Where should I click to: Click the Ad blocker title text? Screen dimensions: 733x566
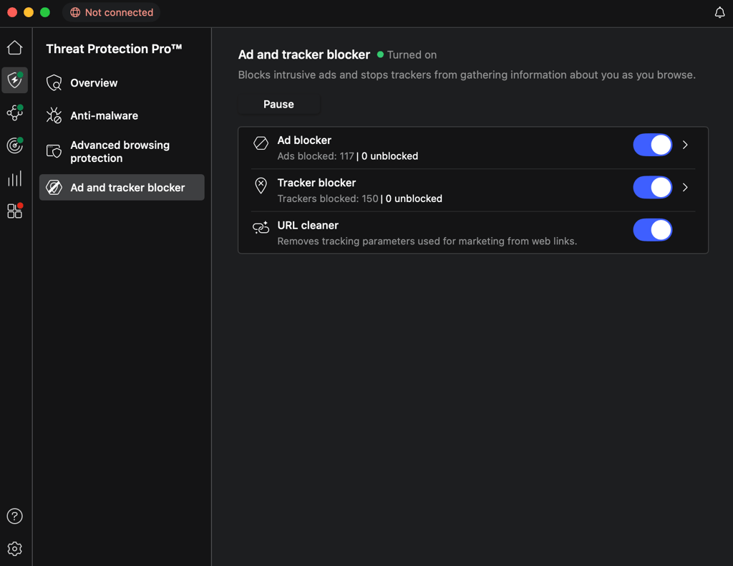tap(304, 140)
